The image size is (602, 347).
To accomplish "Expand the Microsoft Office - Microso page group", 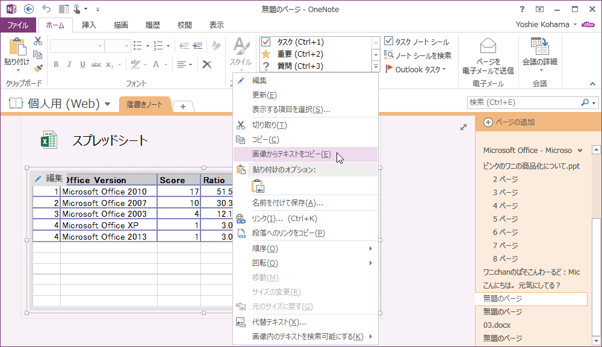I will [580, 151].
